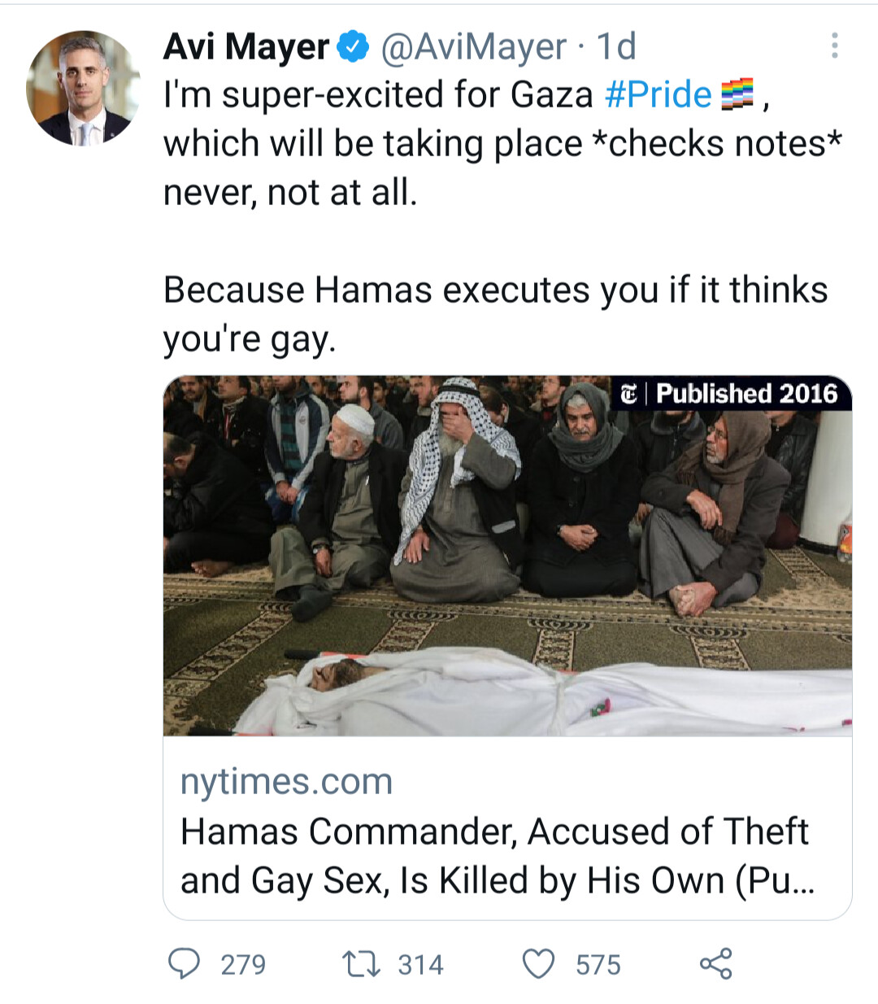Open the Hamas Commander article headline
This screenshot has height=1004, width=878.
coord(498,856)
